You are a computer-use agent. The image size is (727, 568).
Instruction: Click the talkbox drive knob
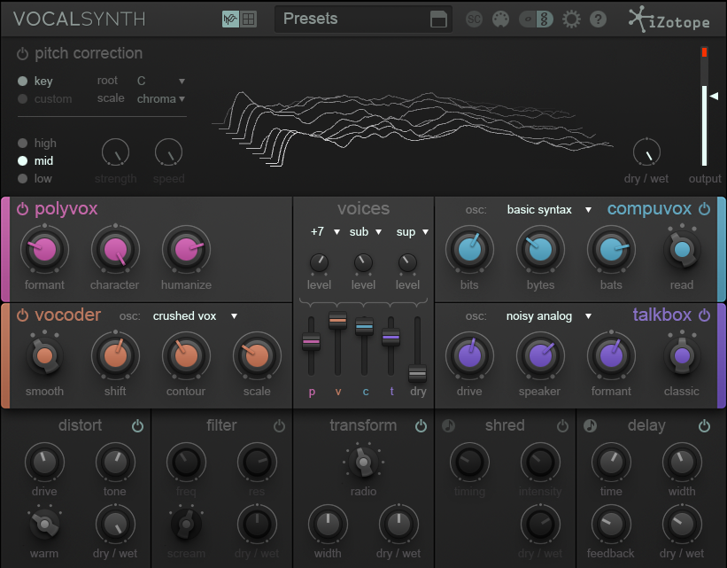[x=469, y=356]
